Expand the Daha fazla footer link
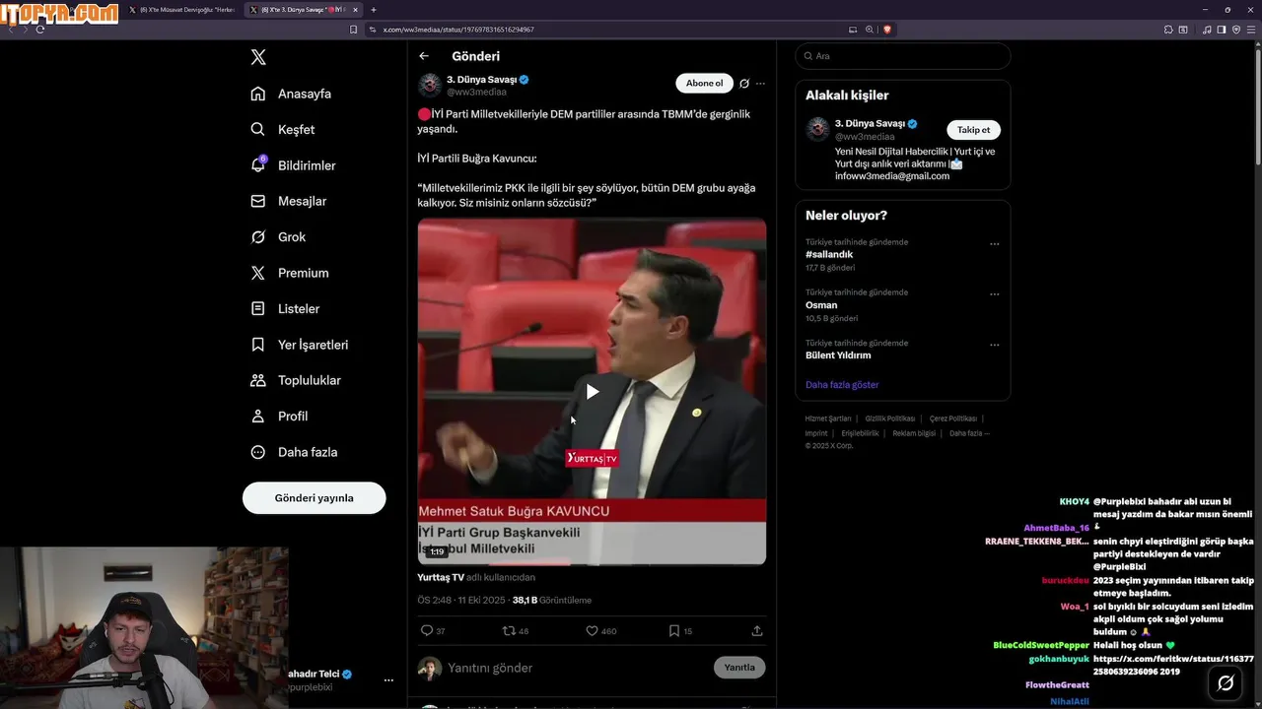Screen dimensions: 1262x709 click(969, 433)
